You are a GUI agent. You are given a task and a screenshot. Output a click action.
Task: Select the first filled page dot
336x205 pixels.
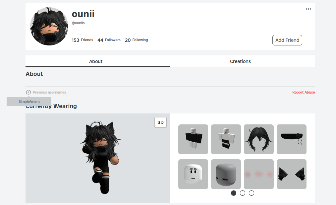(234, 193)
